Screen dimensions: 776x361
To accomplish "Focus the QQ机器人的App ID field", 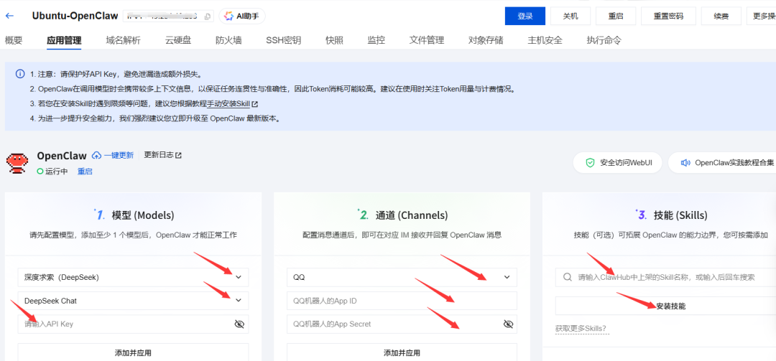I will 402,301.
